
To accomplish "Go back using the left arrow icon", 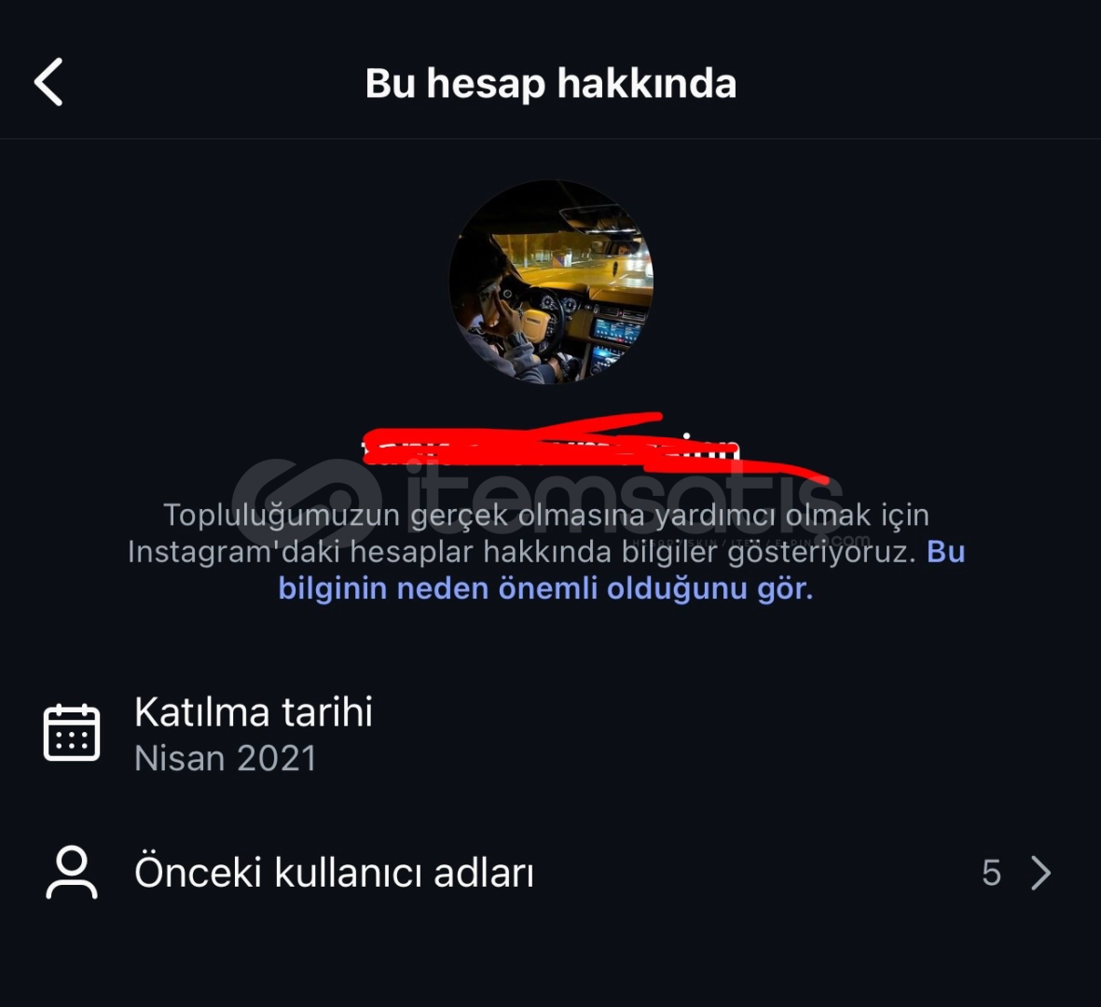I will coord(48,82).
